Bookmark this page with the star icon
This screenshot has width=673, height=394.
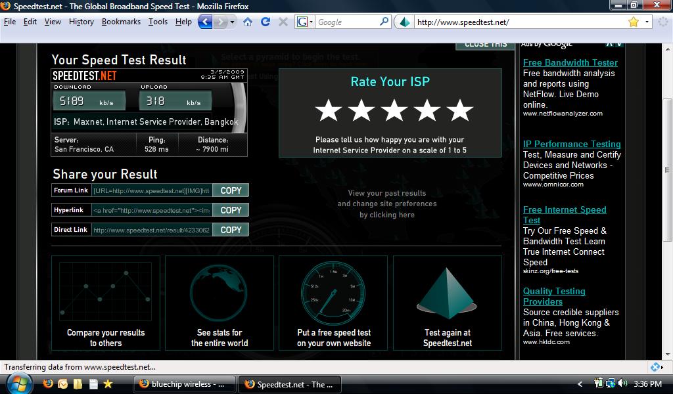coord(633,22)
